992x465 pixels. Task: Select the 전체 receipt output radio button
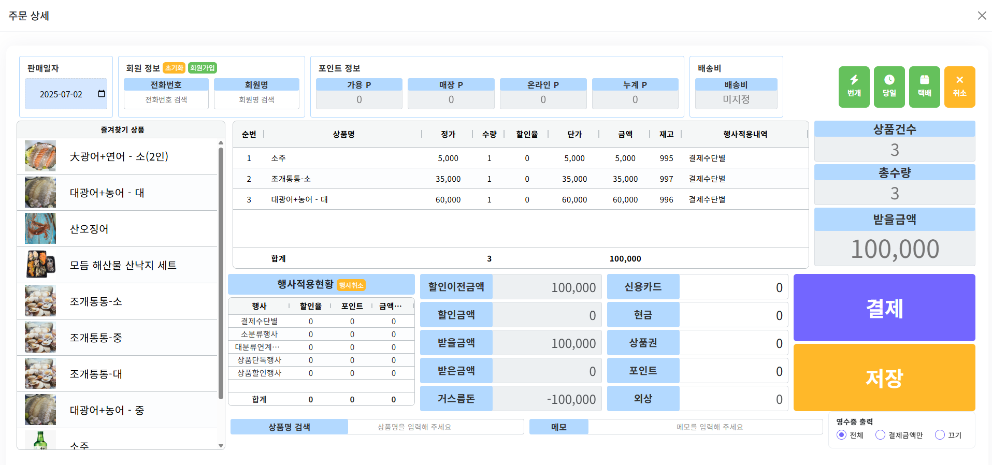(842, 435)
